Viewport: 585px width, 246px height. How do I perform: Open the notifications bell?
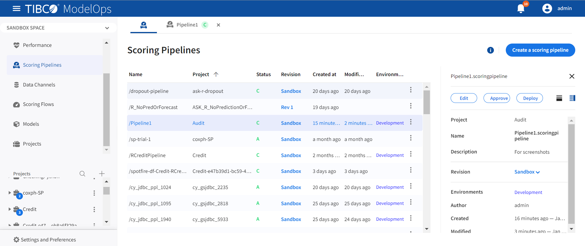tap(521, 9)
